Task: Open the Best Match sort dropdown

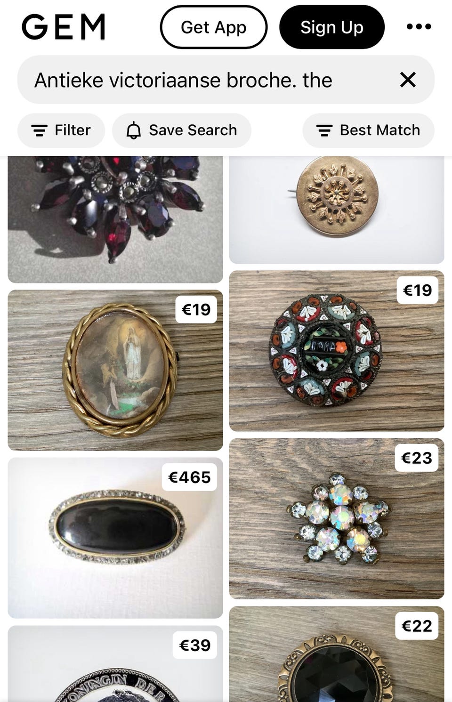Action: [368, 130]
